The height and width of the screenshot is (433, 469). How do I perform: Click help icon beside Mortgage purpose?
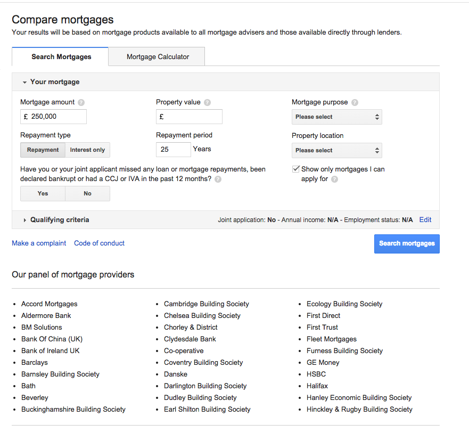[x=355, y=102]
